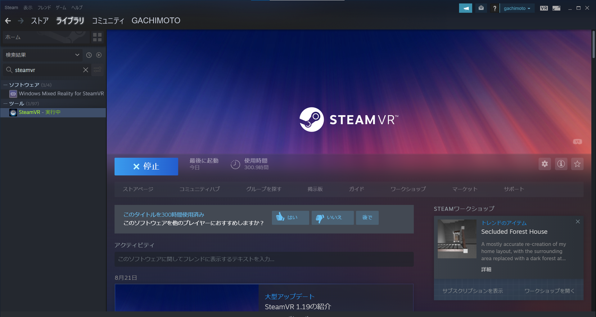Choose 後で to answer later
The image size is (596, 317).
coord(367,218)
